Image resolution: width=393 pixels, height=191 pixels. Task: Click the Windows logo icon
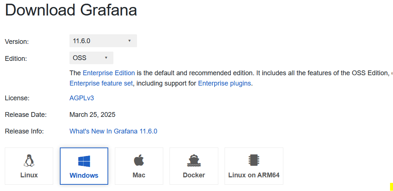pyautogui.click(x=84, y=161)
